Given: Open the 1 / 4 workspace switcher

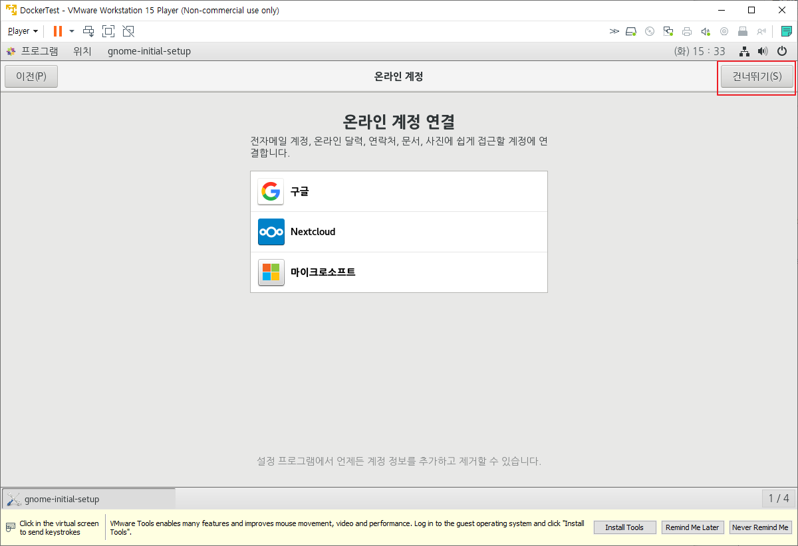Looking at the screenshot, I should coord(778,498).
